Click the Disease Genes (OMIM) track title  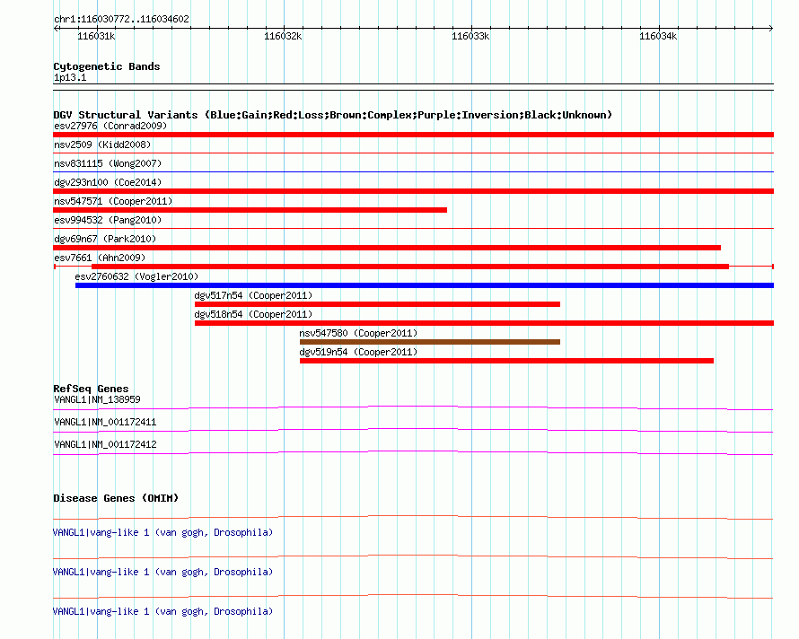[x=116, y=498]
